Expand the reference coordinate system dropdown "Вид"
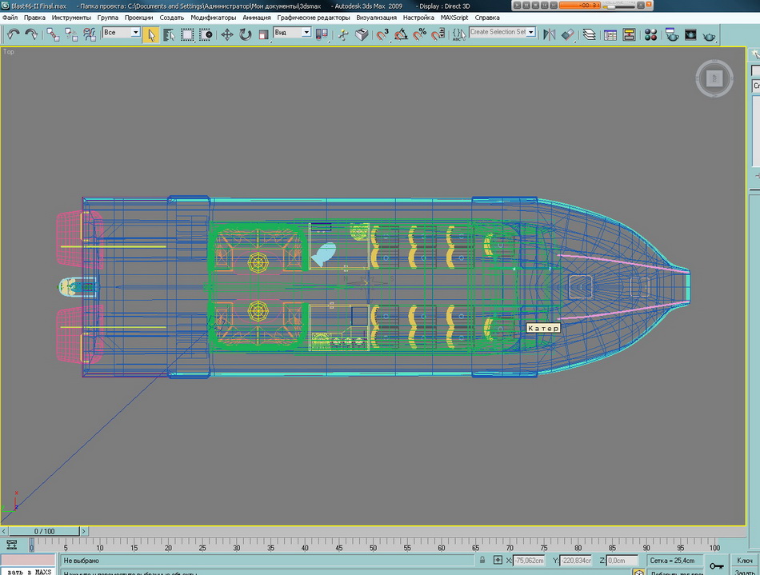 point(292,33)
